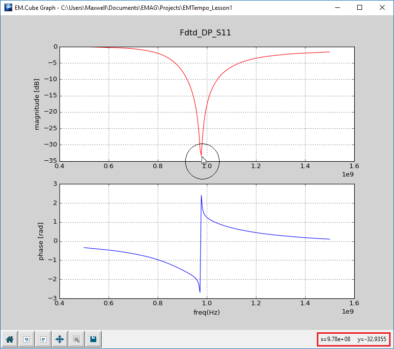Click the 1e9 exponent under magnitude plot

point(348,174)
